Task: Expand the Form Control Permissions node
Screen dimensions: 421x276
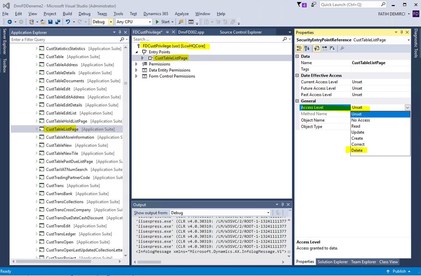Action: pos(136,76)
